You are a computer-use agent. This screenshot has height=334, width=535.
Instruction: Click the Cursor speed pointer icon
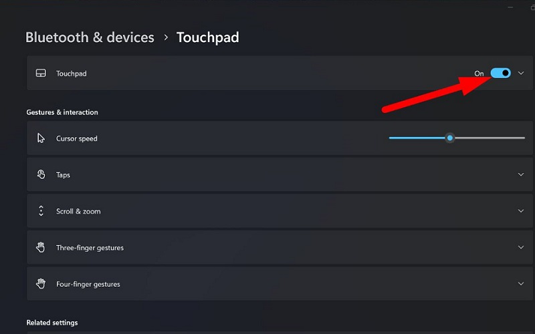pos(41,138)
